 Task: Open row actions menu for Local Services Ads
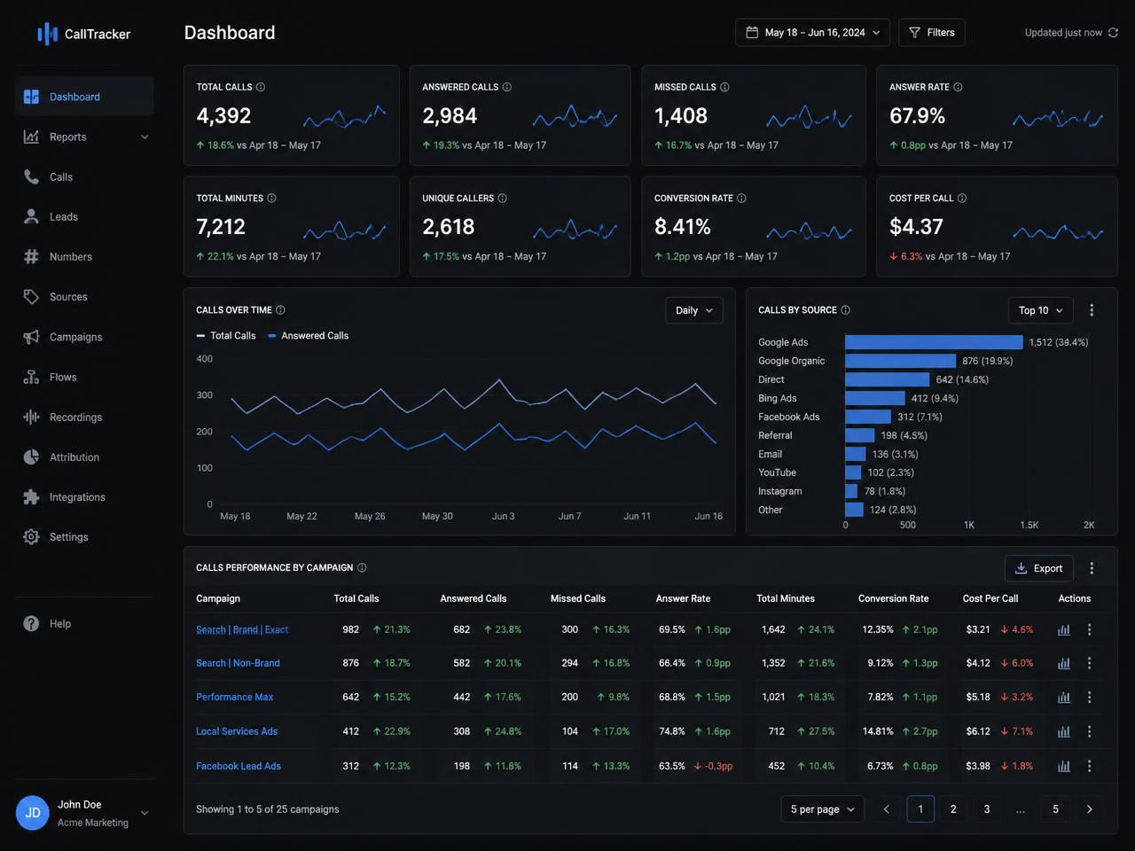pos(1090,731)
